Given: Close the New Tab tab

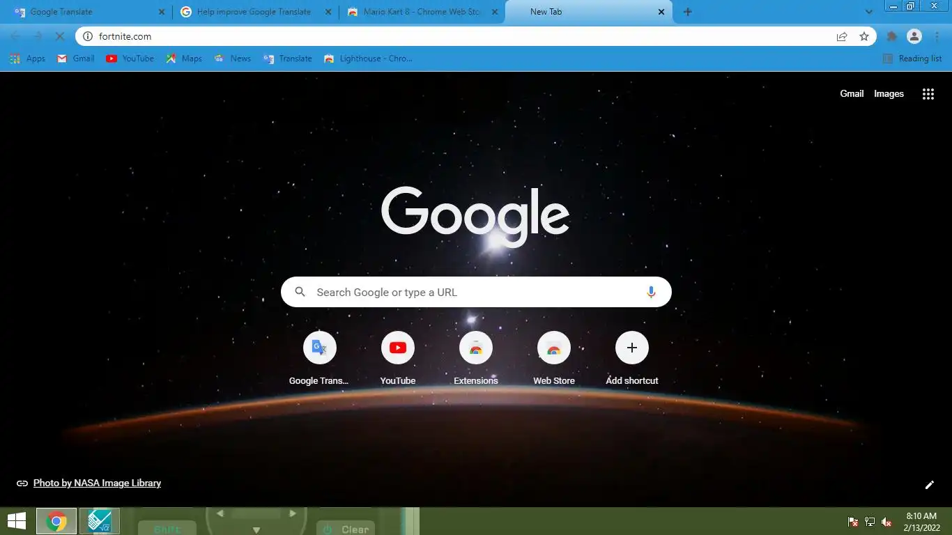Looking at the screenshot, I should tap(661, 12).
